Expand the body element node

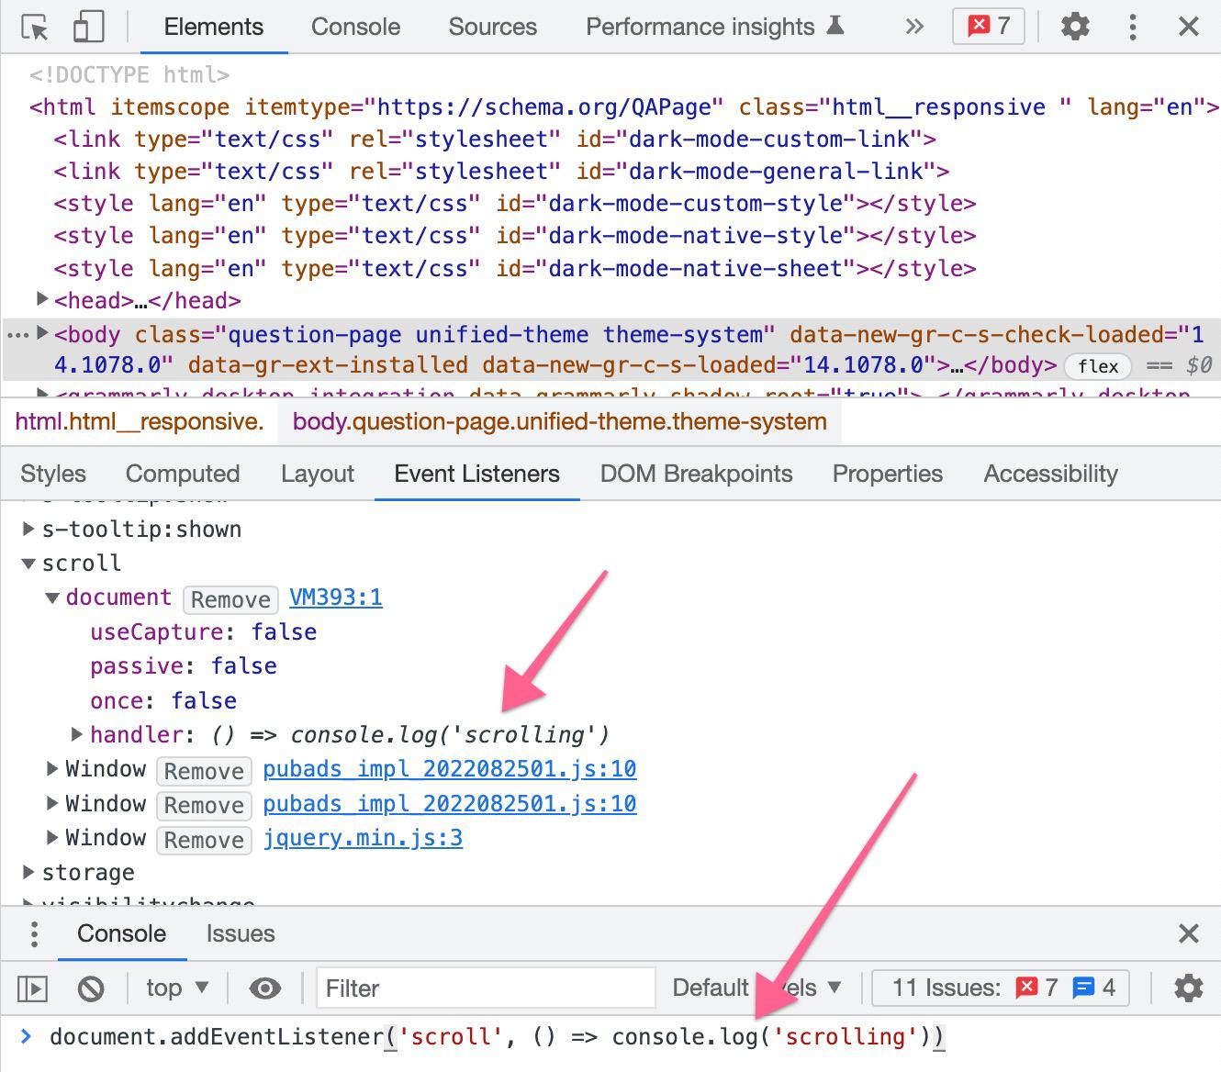pos(41,333)
